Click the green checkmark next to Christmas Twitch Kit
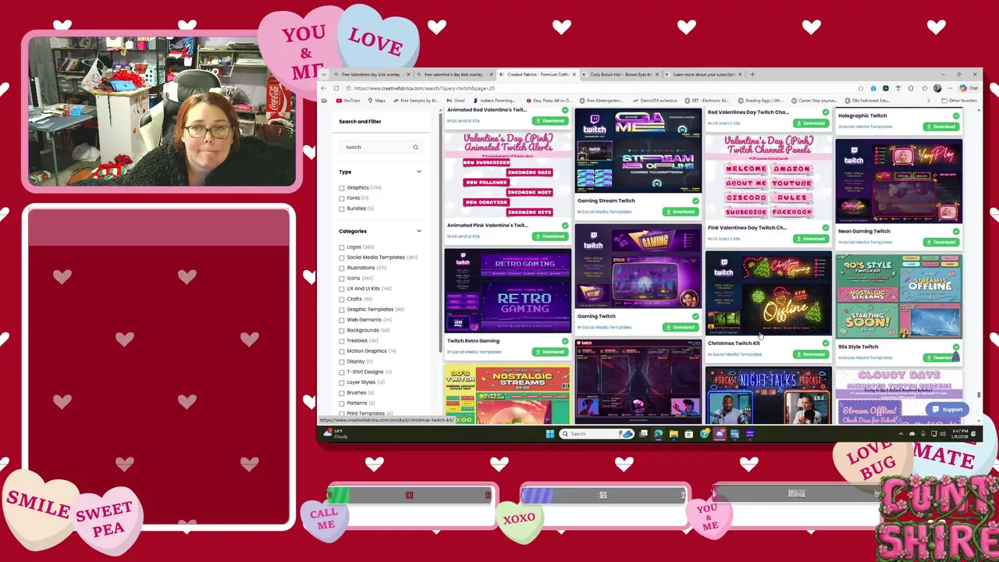999x562 pixels. pos(826,343)
